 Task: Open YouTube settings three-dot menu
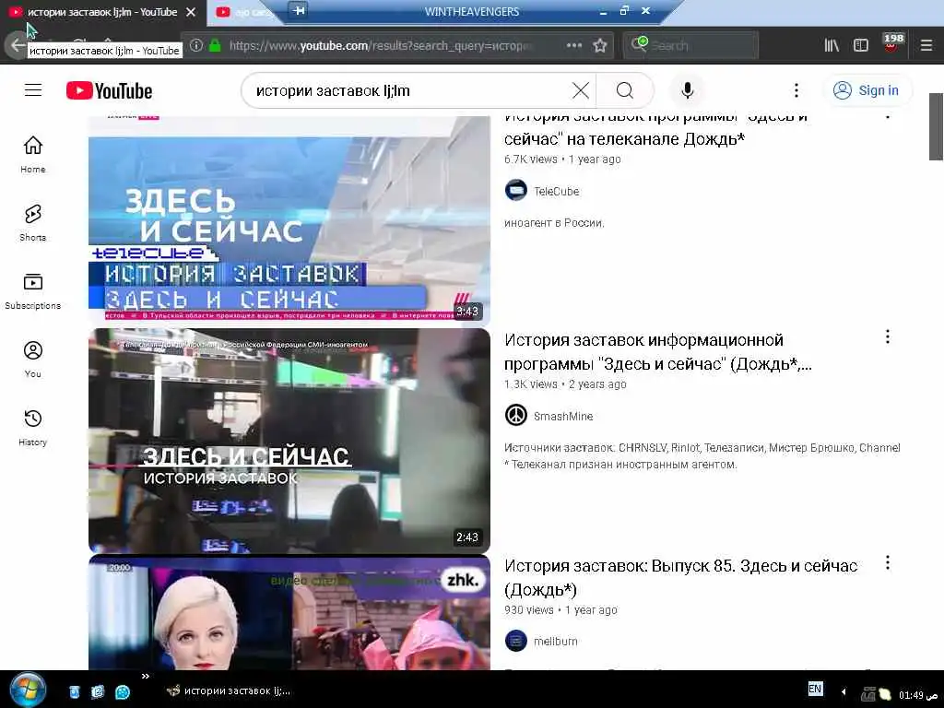(796, 91)
